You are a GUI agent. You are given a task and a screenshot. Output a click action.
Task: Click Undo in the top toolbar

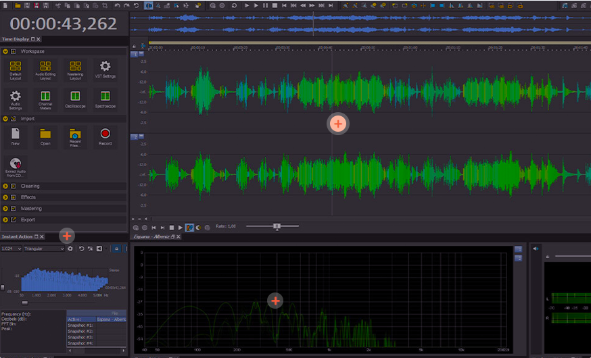point(118,5)
